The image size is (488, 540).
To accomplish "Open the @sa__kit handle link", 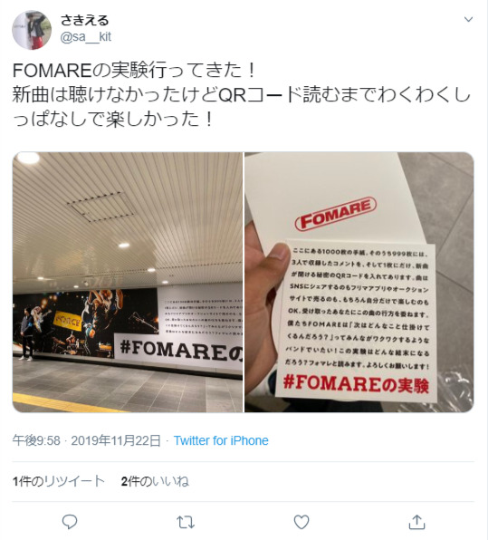I will pos(86,37).
